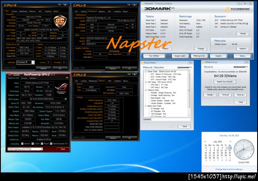Click the 'July, 2013' calendar header
The image size is (258, 181).
[x=218, y=142]
